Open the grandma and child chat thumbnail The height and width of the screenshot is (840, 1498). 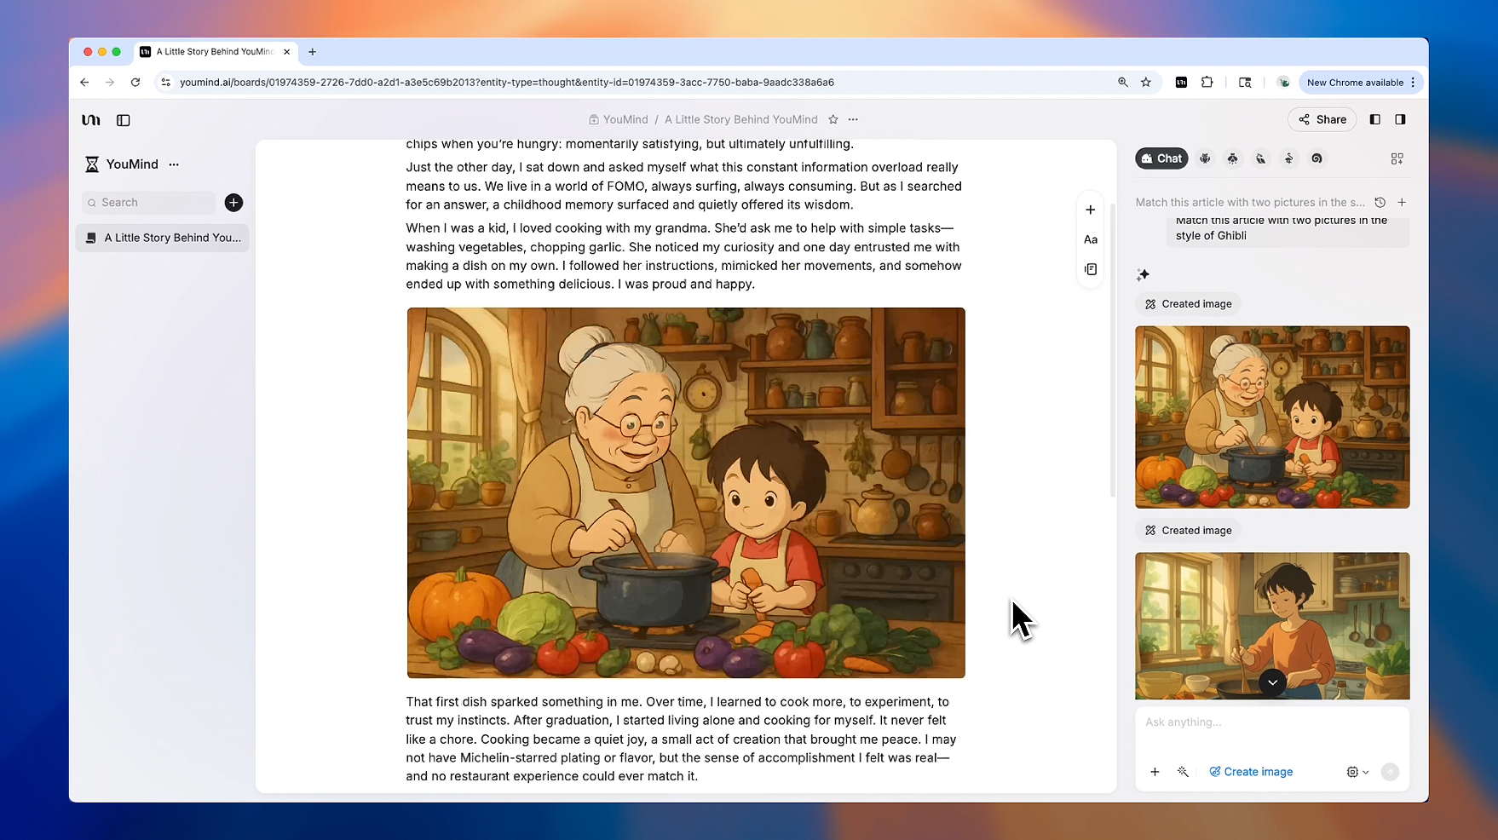(x=1272, y=417)
